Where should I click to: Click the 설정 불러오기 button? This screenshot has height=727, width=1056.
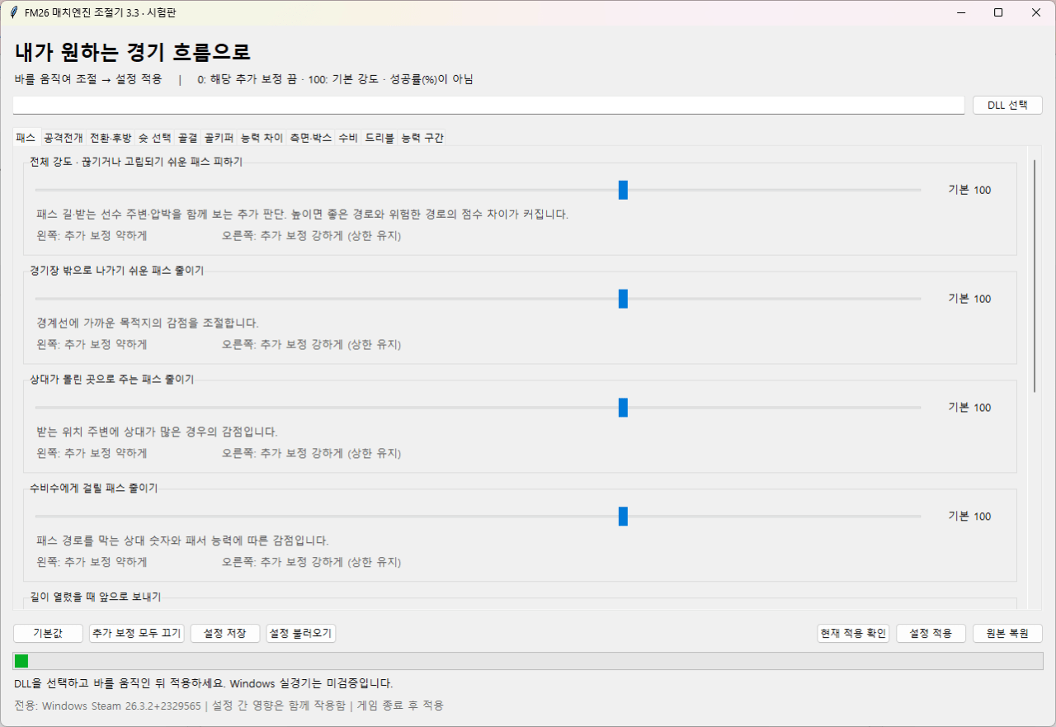click(300, 633)
